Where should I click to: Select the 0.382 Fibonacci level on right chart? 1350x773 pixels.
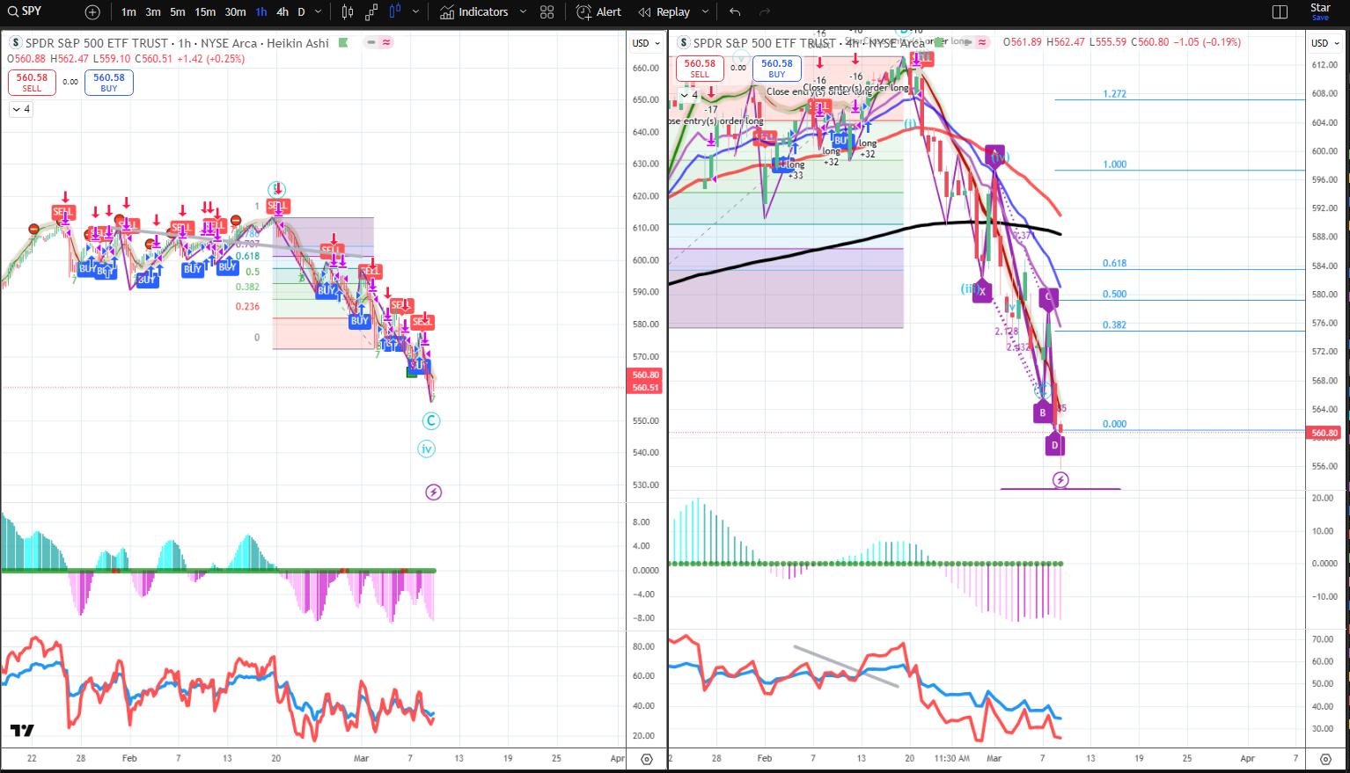(x=1114, y=325)
